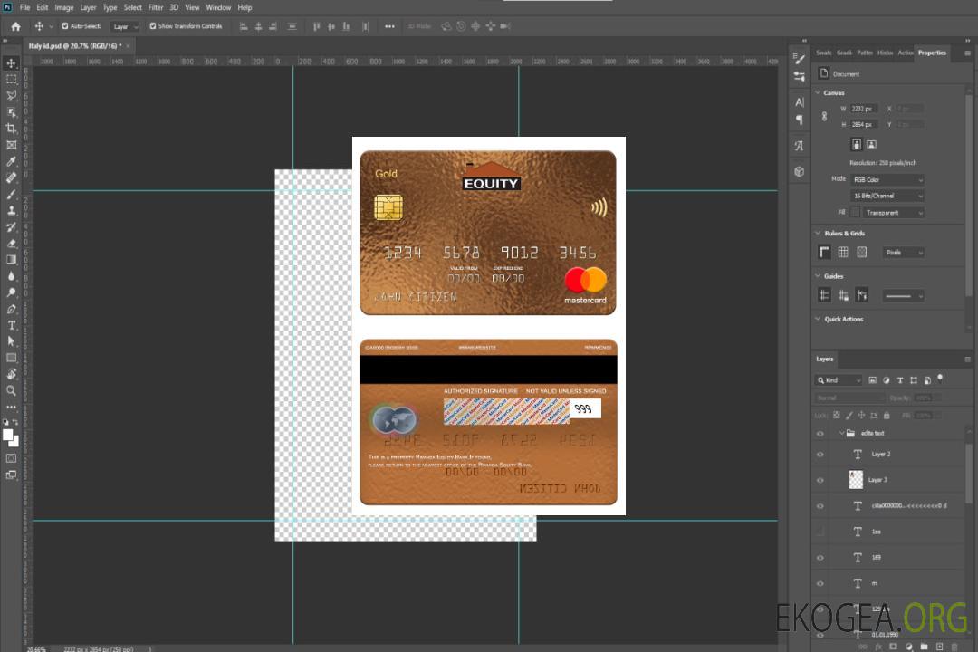Open the layer filter Kind dropdown
The height and width of the screenshot is (652, 978).
point(839,380)
